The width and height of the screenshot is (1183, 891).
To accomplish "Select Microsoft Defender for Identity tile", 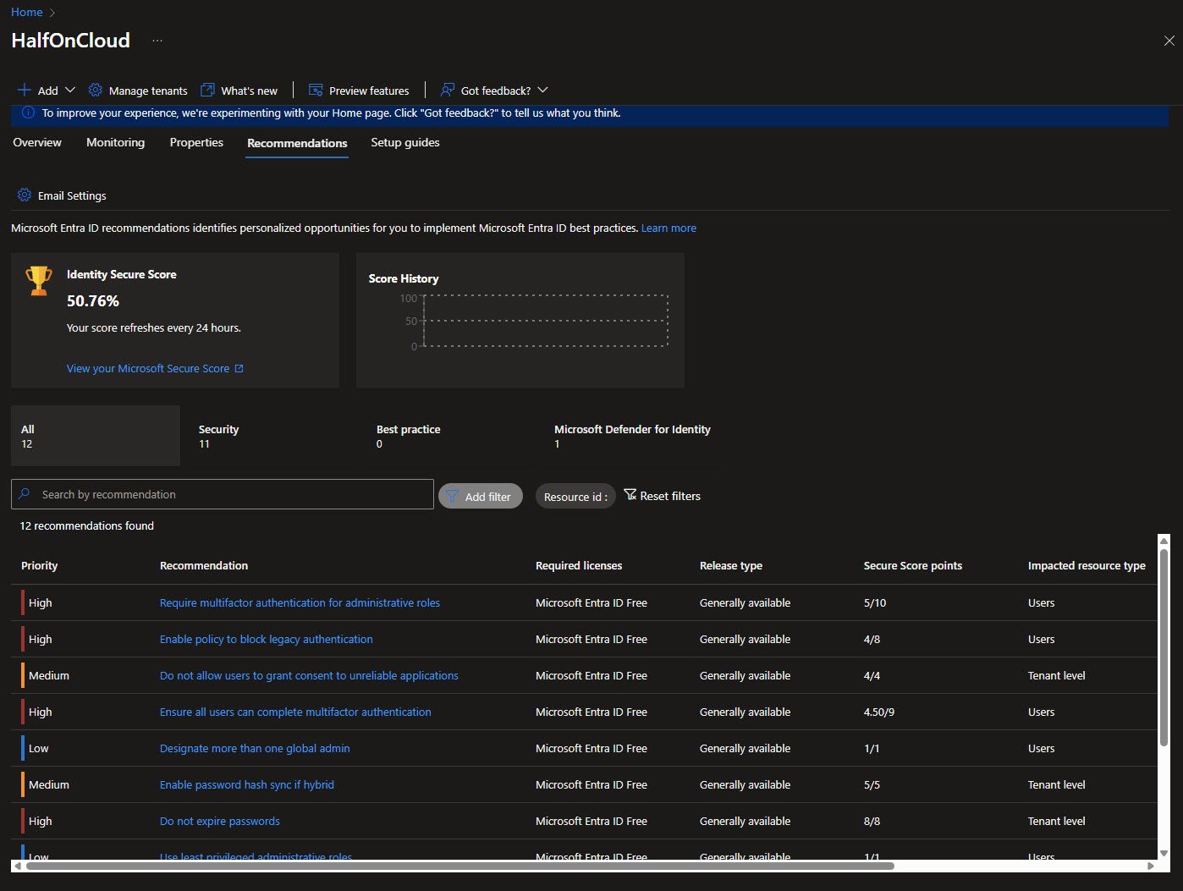I will [631, 436].
